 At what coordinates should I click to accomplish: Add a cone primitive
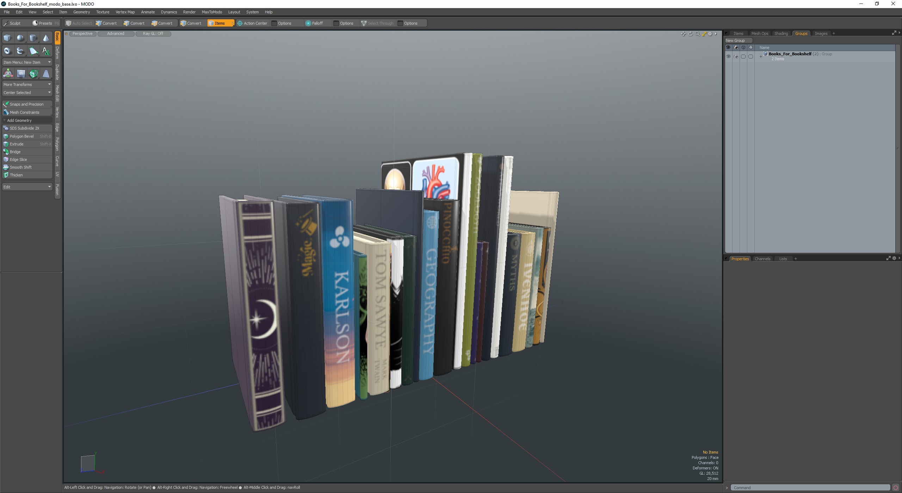point(46,38)
